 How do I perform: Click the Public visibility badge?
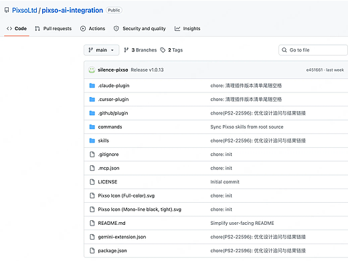tap(114, 10)
